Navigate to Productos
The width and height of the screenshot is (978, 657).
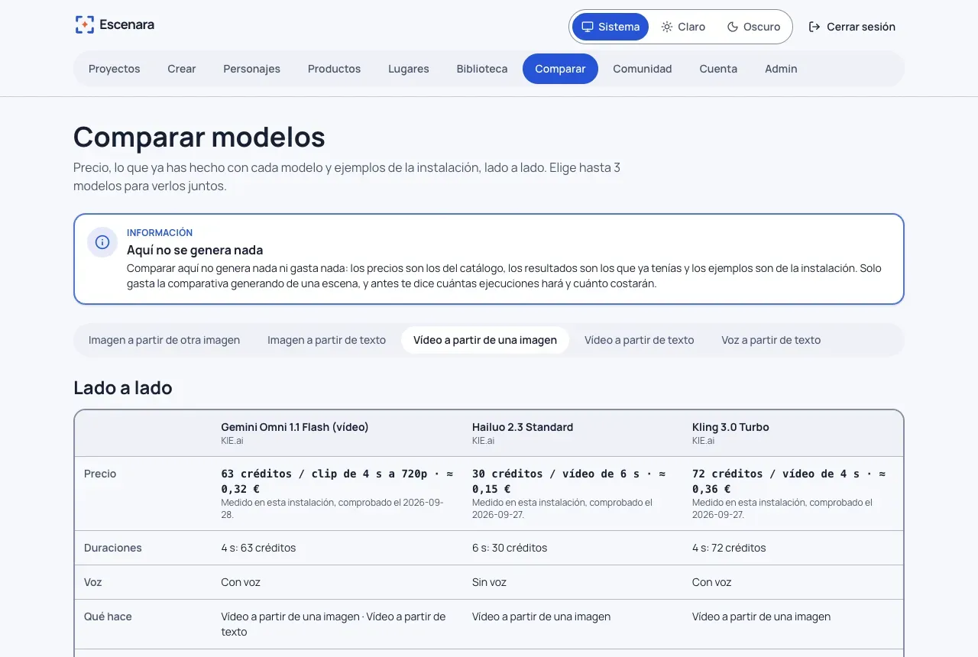point(334,69)
